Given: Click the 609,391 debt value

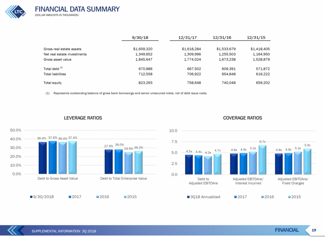Looking at the screenshot, I should [229, 69].
